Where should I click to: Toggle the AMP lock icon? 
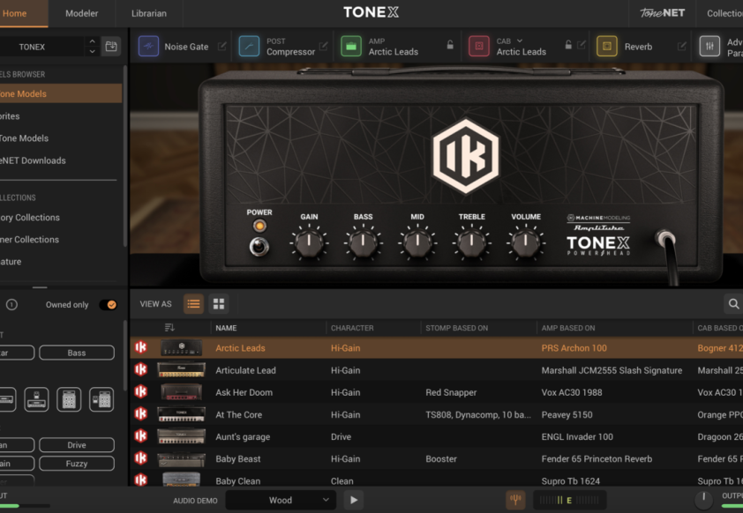[x=450, y=45]
